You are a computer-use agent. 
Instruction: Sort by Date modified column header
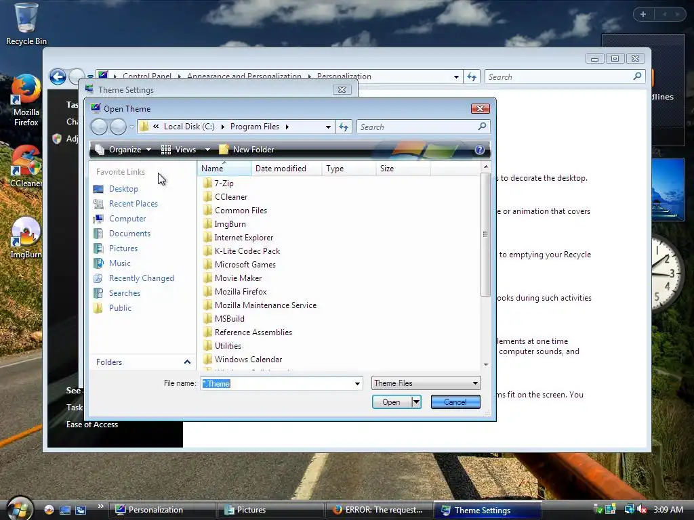click(x=287, y=169)
